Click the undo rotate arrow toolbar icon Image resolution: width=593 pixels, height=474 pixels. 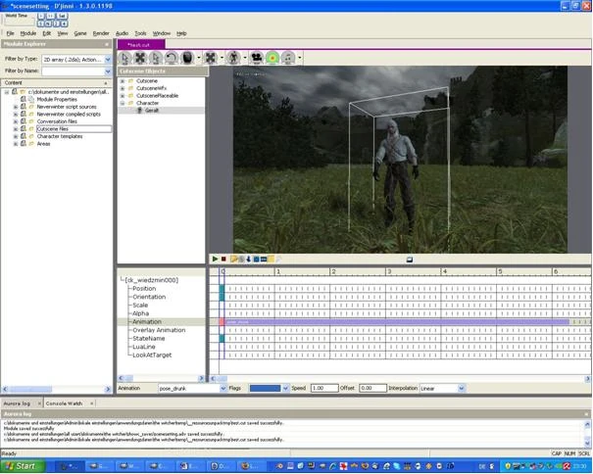coord(172,58)
